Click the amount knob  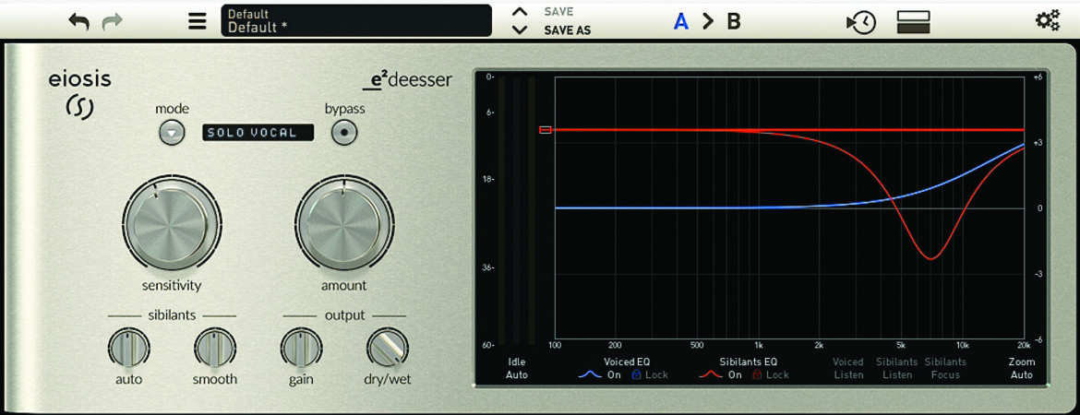[x=344, y=225]
